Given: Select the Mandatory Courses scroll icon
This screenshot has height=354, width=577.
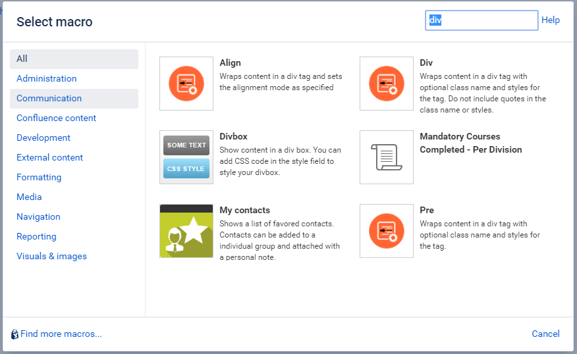Looking at the screenshot, I should click(387, 157).
